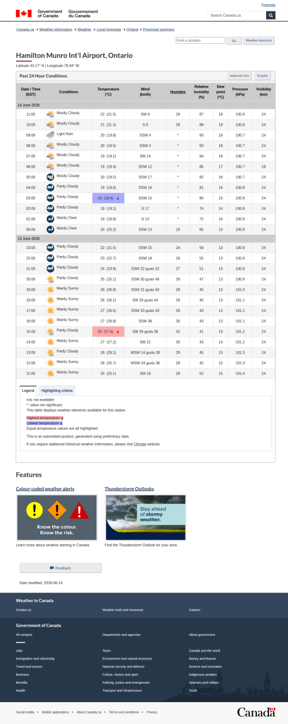Screen dimensions: 288x724
Task: Click the 13 June 2026 date row
Action: coord(145,238)
